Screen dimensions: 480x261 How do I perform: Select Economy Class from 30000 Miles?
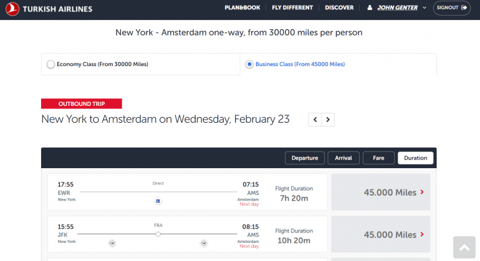click(x=50, y=64)
